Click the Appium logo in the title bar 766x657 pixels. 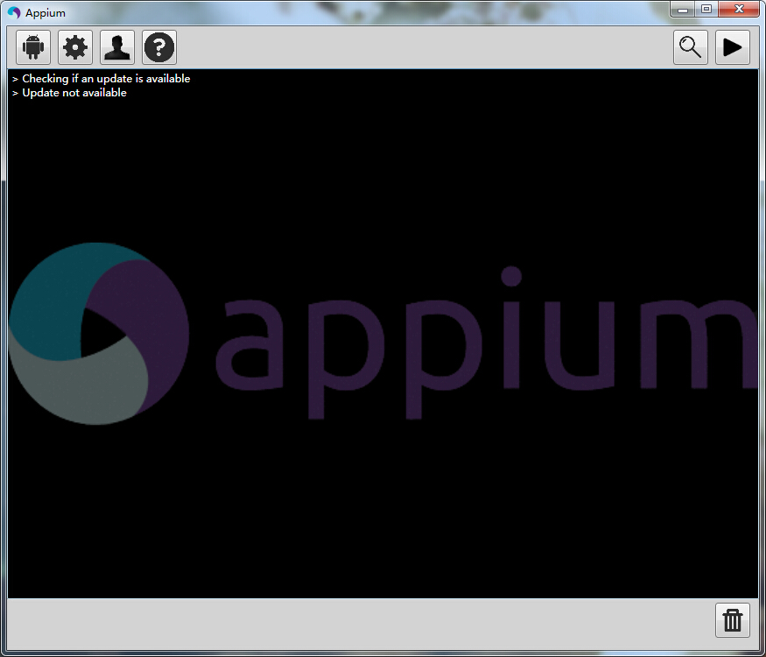[x=14, y=13]
